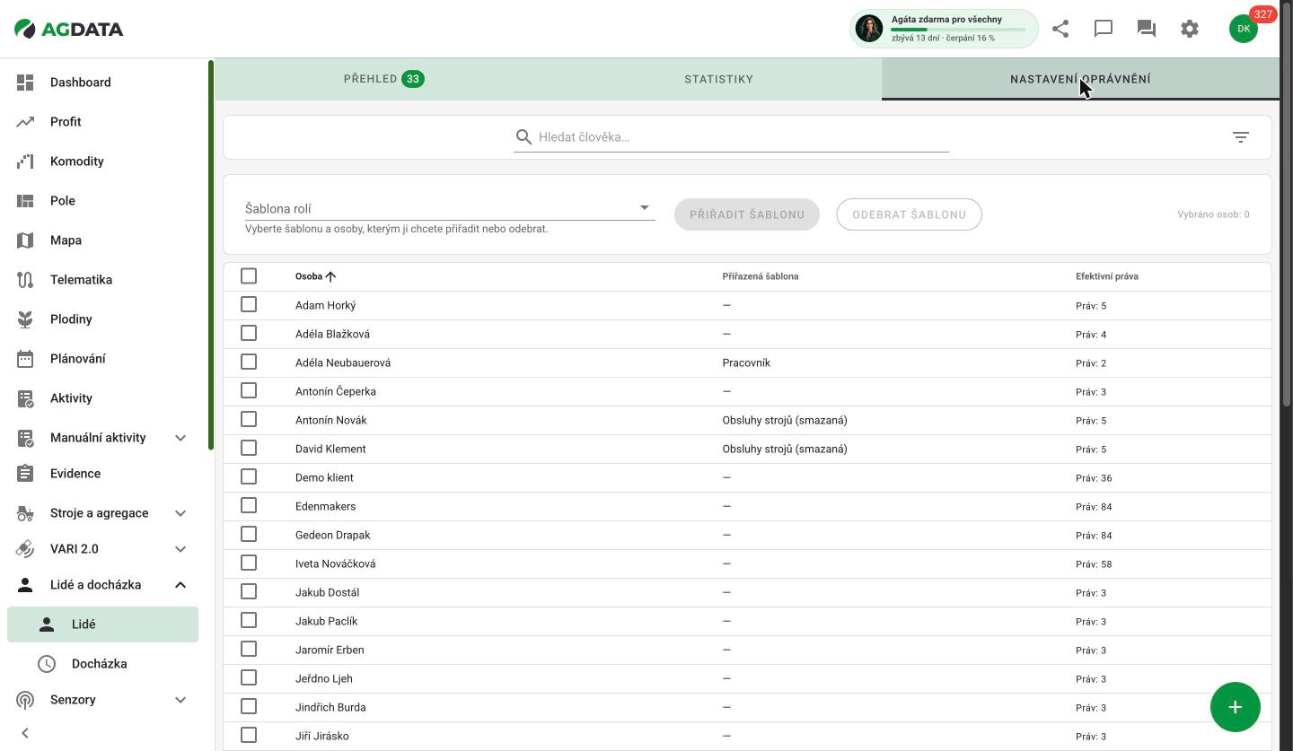Click the Telematika route icon
This screenshot has width=1293, height=751.
[x=25, y=280]
